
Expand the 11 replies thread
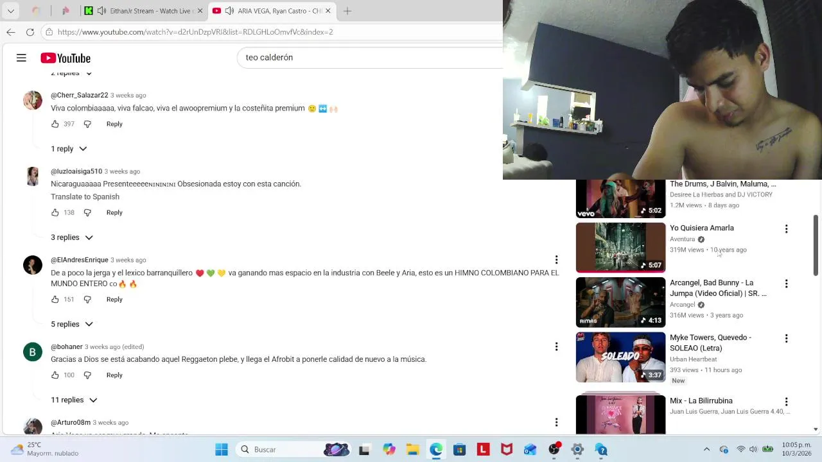click(74, 400)
